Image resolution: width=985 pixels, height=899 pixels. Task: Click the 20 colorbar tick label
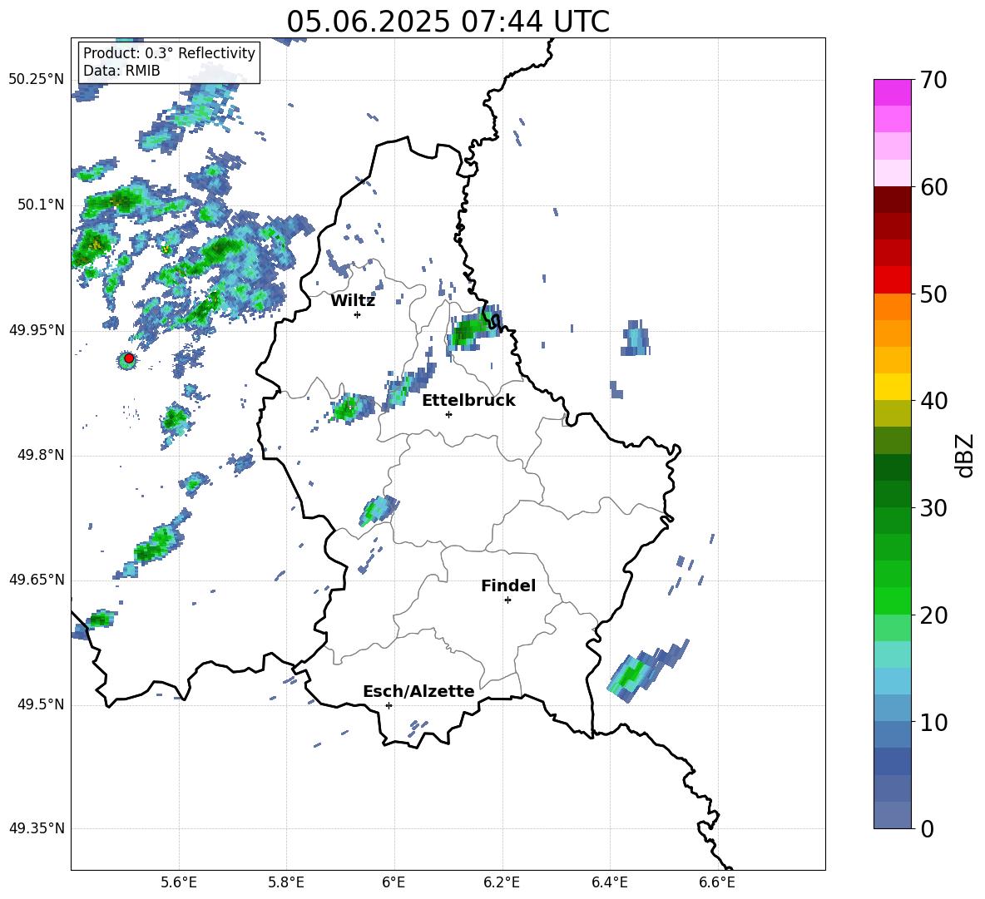933,615
